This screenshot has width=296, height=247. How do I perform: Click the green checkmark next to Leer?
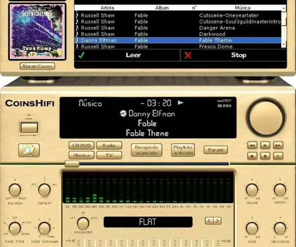coord(81,55)
